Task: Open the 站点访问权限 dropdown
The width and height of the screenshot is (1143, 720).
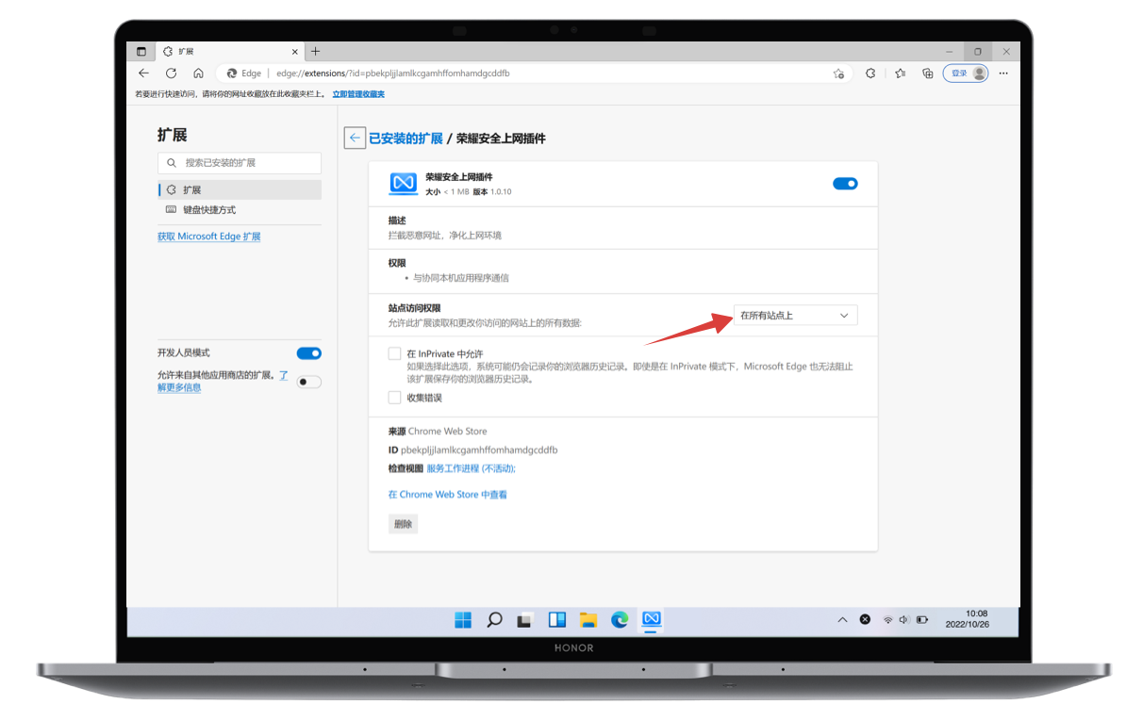Action: (x=796, y=316)
